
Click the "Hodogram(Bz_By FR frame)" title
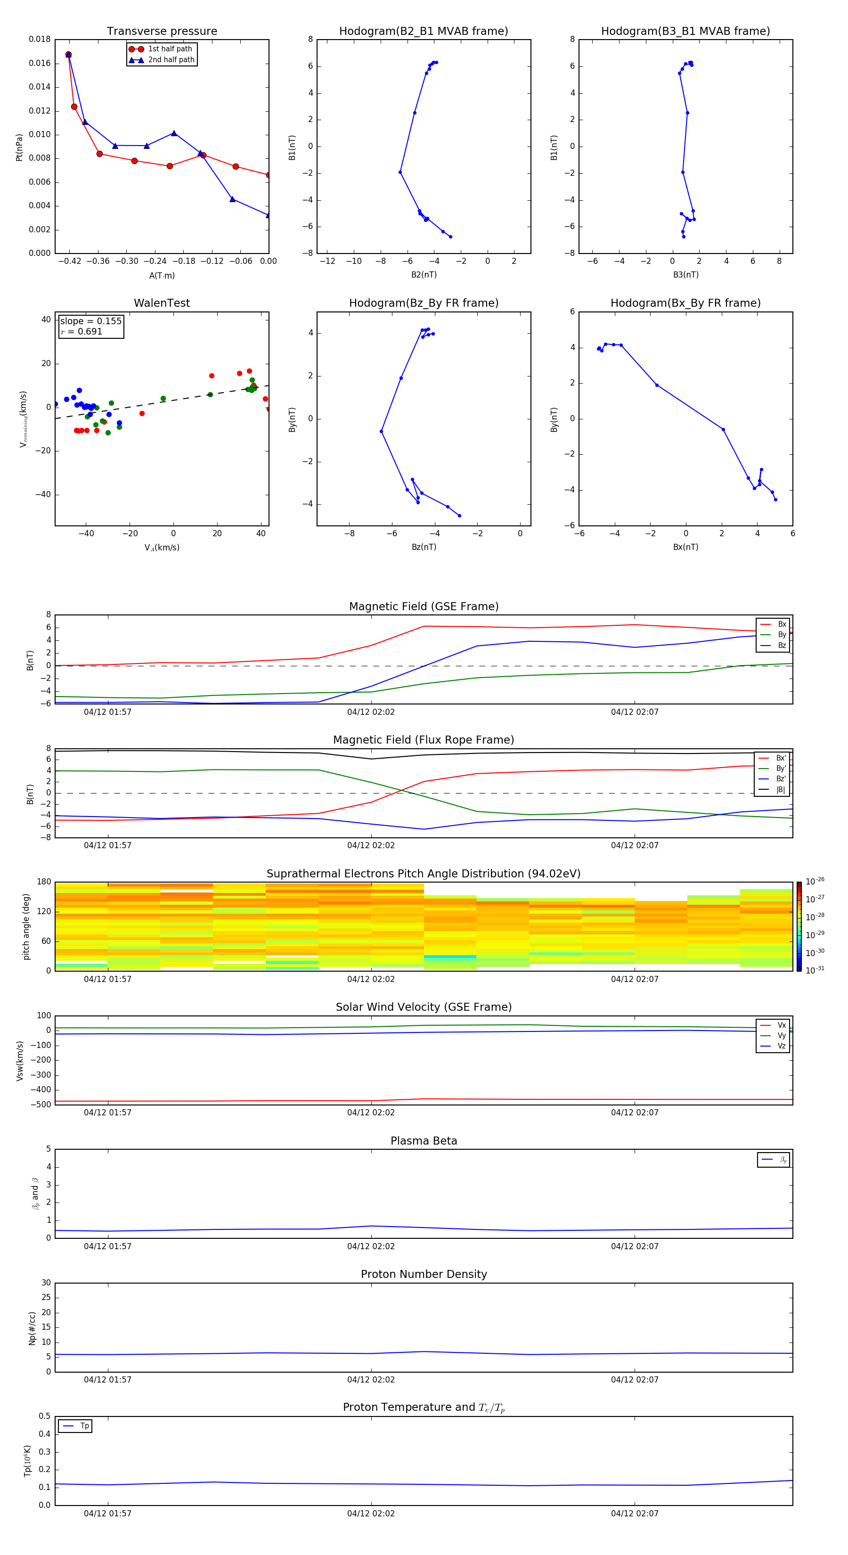424,303
